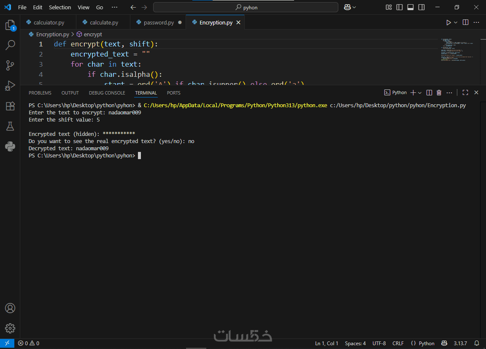Customize layout icon in title bar
The image size is (486, 349).
point(389,7)
